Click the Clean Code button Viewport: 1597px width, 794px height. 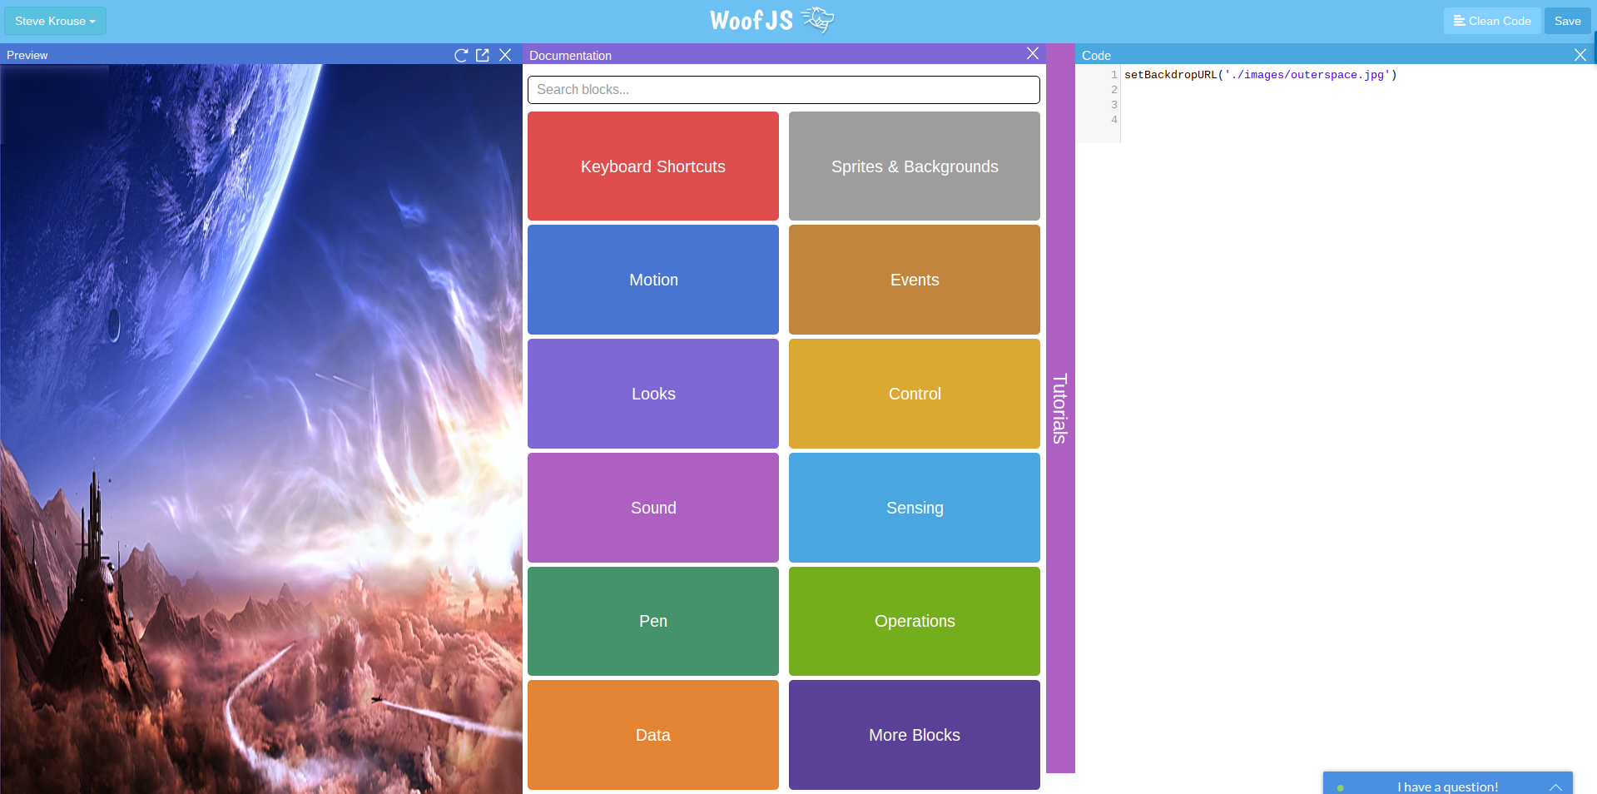click(1492, 21)
